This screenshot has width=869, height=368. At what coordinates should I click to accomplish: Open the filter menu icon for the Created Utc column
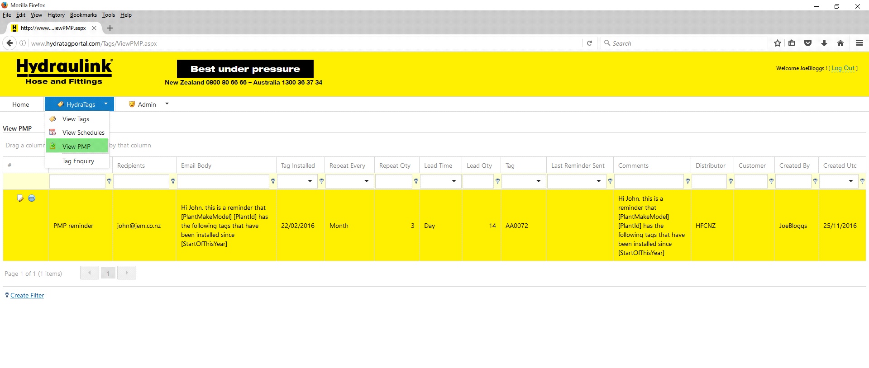click(862, 181)
